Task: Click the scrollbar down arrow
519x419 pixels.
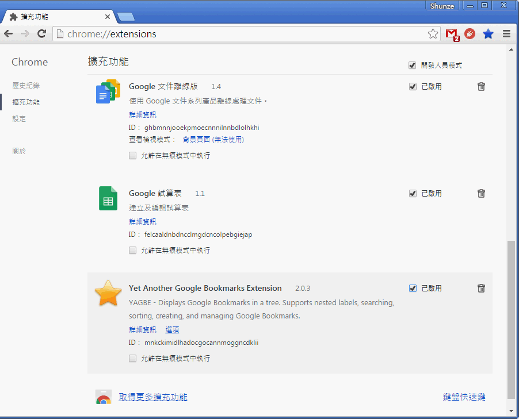Action: pyautogui.click(x=511, y=411)
